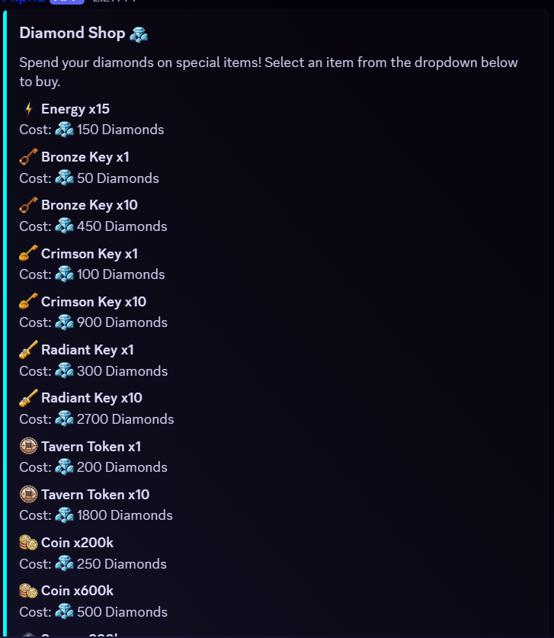Viewport: 554px width, 638px height.
Task: Select the Tavern Token x10 token icon
Action: 28,494
